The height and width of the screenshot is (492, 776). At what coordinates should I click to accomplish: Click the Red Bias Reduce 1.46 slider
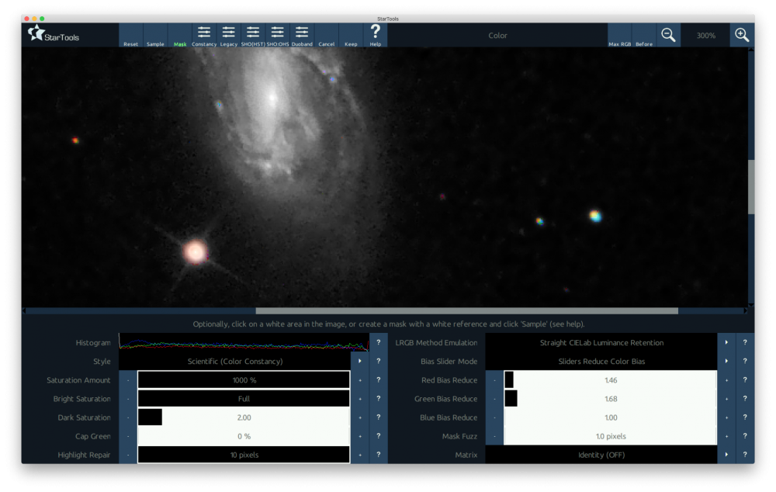tap(611, 380)
